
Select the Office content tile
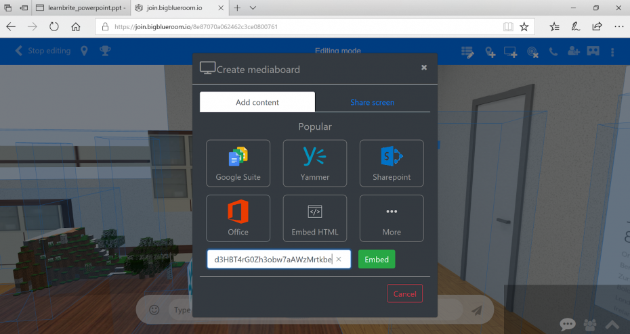pyautogui.click(x=238, y=218)
